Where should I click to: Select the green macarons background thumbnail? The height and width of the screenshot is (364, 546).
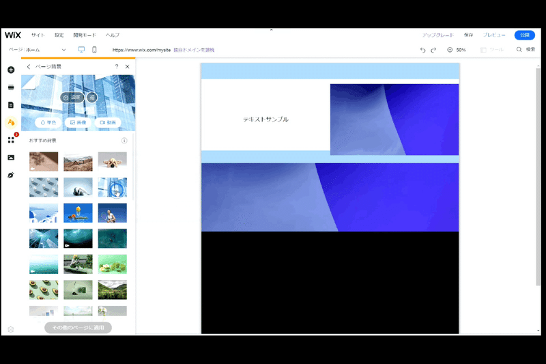113,264
